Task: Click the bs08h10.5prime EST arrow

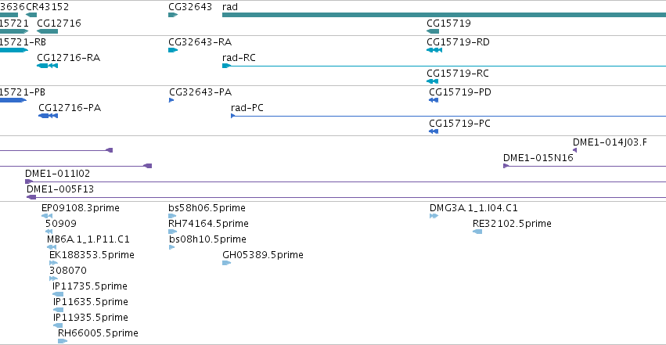Action: (171, 247)
